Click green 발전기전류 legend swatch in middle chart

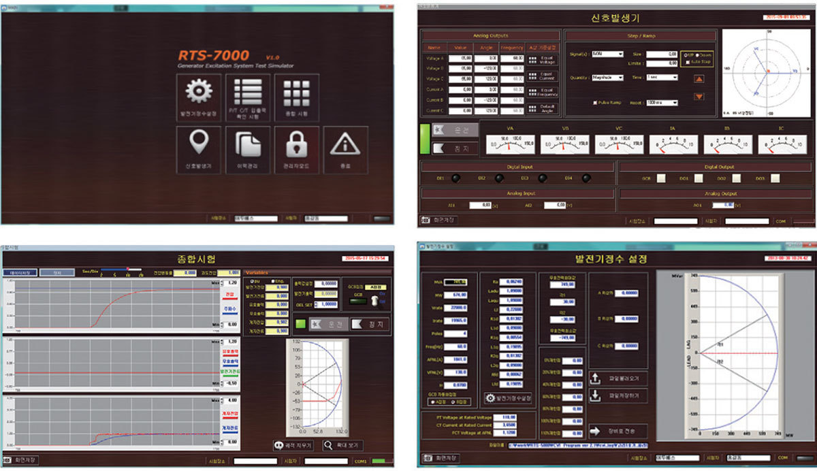(x=231, y=377)
